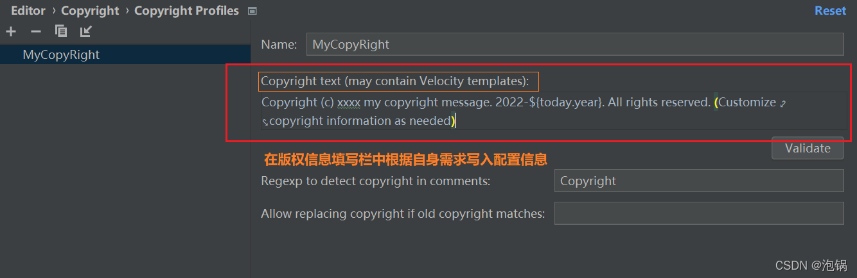Focus the Allow replacing copyright input
This screenshot has width=857, height=278.
pyautogui.click(x=699, y=213)
